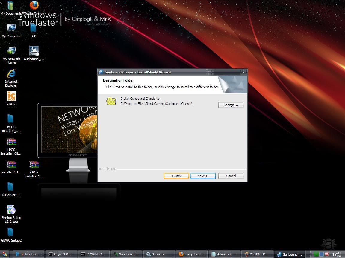Select the GBServerS folder icon
Image resolution: width=345 pixels, height=258 pixels.
point(11,188)
